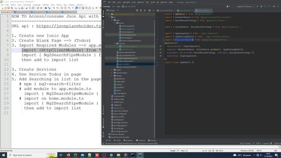Image resolution: width=281 pixels, height=158 pixels.
Task: Open the Problems tool window tab
Action: click(x=128, y=140)
